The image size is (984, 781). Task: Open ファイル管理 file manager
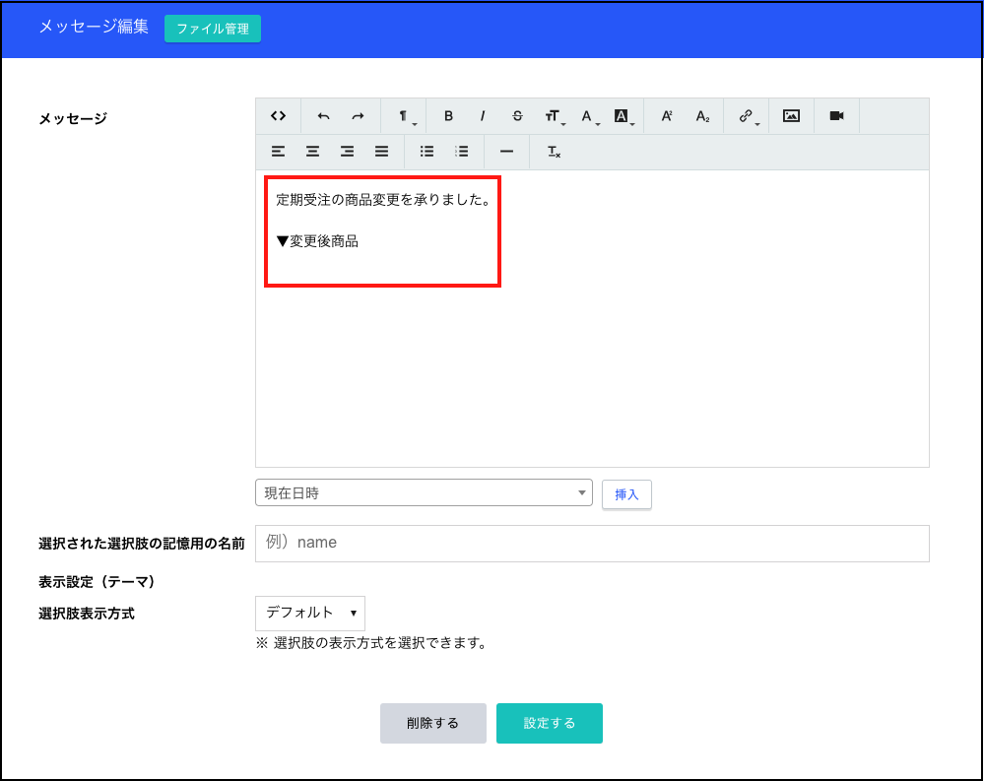click(213, 29)
